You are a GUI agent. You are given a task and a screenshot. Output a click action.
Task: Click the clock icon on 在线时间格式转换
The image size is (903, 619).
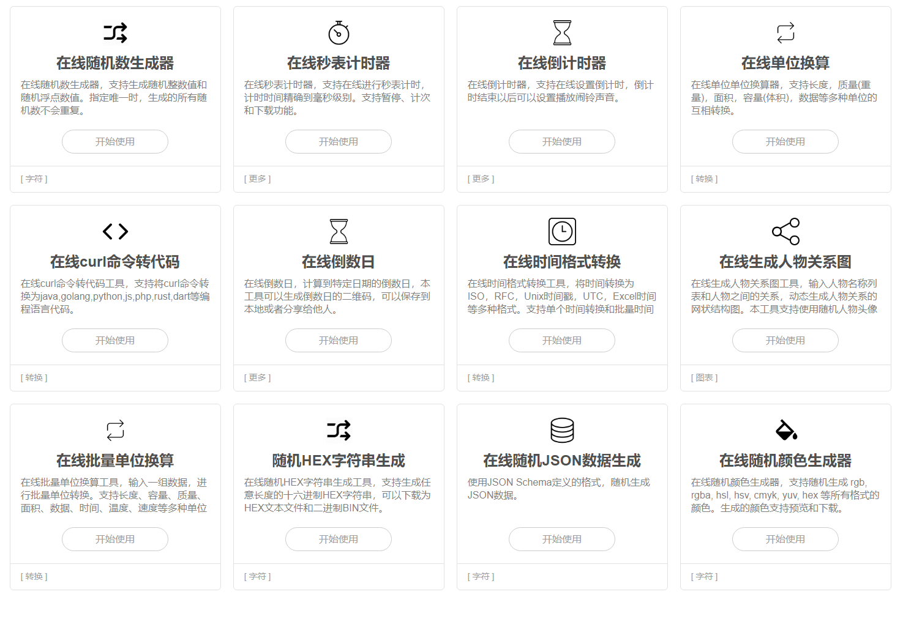[561, 231]
